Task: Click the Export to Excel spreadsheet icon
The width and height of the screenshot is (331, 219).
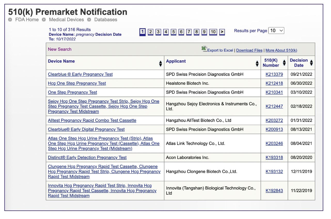Action: click(204, 49)
